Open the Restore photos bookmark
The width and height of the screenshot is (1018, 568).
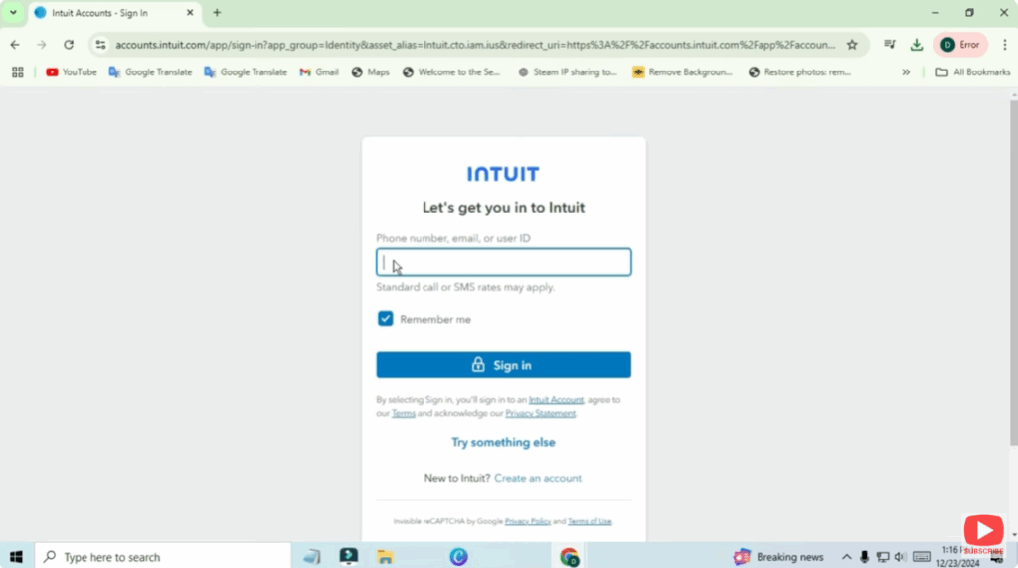click(x=799, y=71)
